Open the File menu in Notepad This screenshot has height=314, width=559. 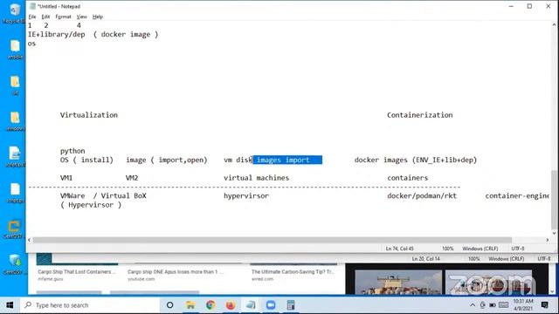32,17
